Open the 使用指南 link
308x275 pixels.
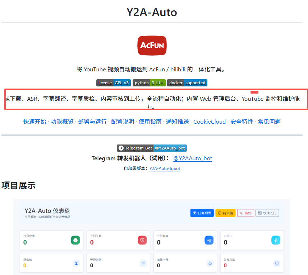150,122
